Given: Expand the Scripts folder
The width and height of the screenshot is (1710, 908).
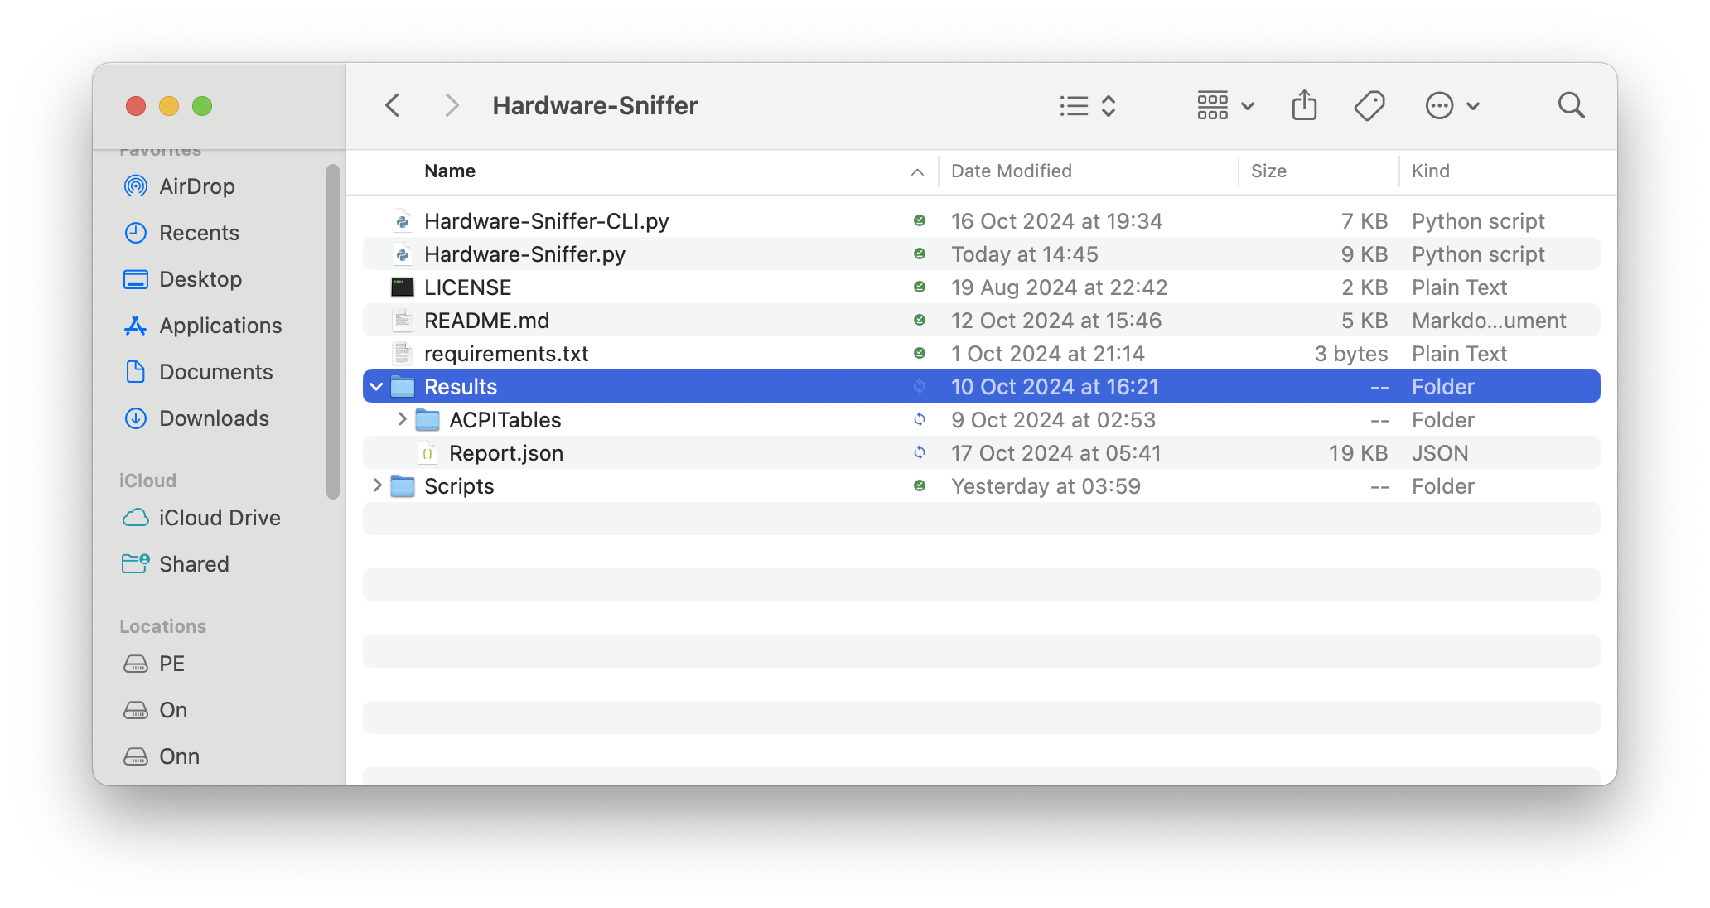Looking at the screenshot, I should 377,486.
